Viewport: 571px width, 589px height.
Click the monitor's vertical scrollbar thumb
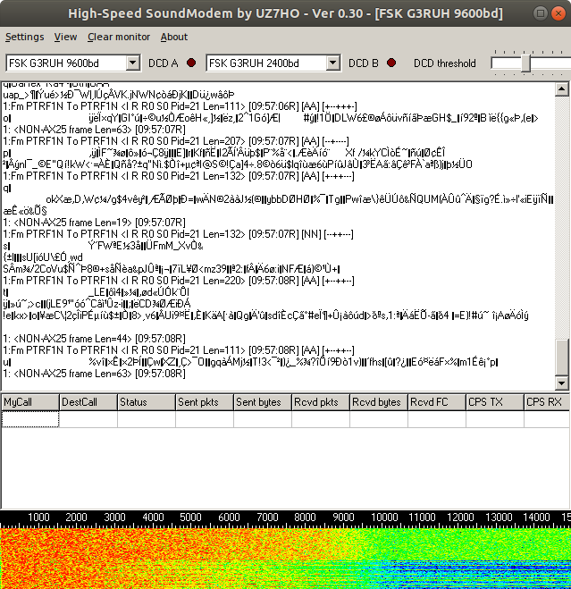coord(561,361)
